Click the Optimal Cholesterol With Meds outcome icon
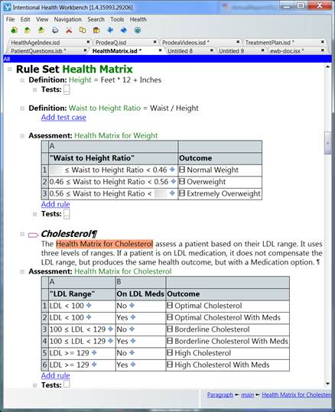Image resolution: width=335 pixels, height=412 pixels. coord(170,317)
